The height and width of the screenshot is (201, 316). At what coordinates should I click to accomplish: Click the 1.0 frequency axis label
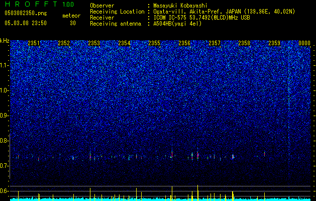[5, 90]
